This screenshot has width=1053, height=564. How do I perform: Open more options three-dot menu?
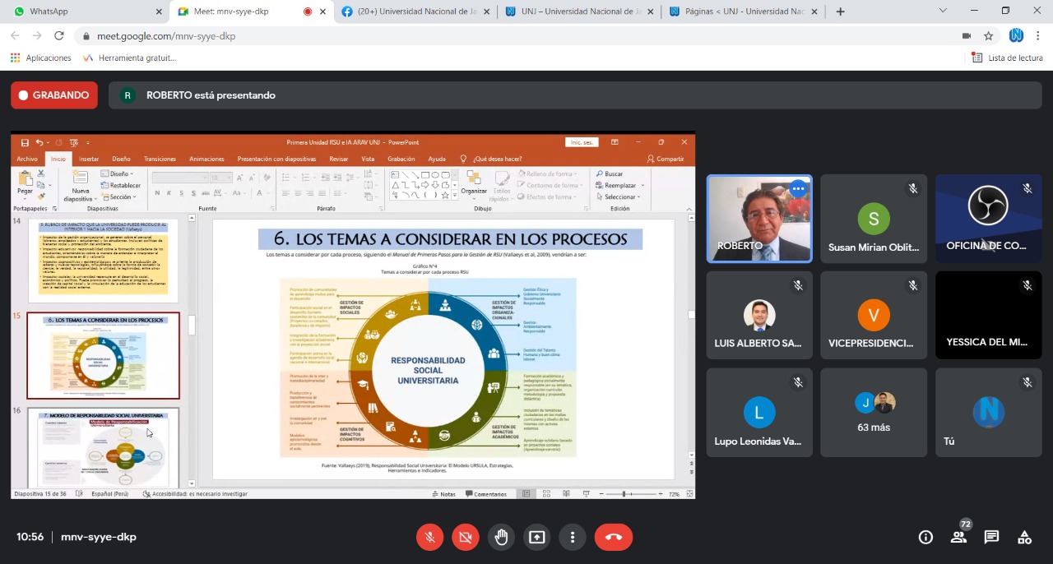(x=572, y=537)
